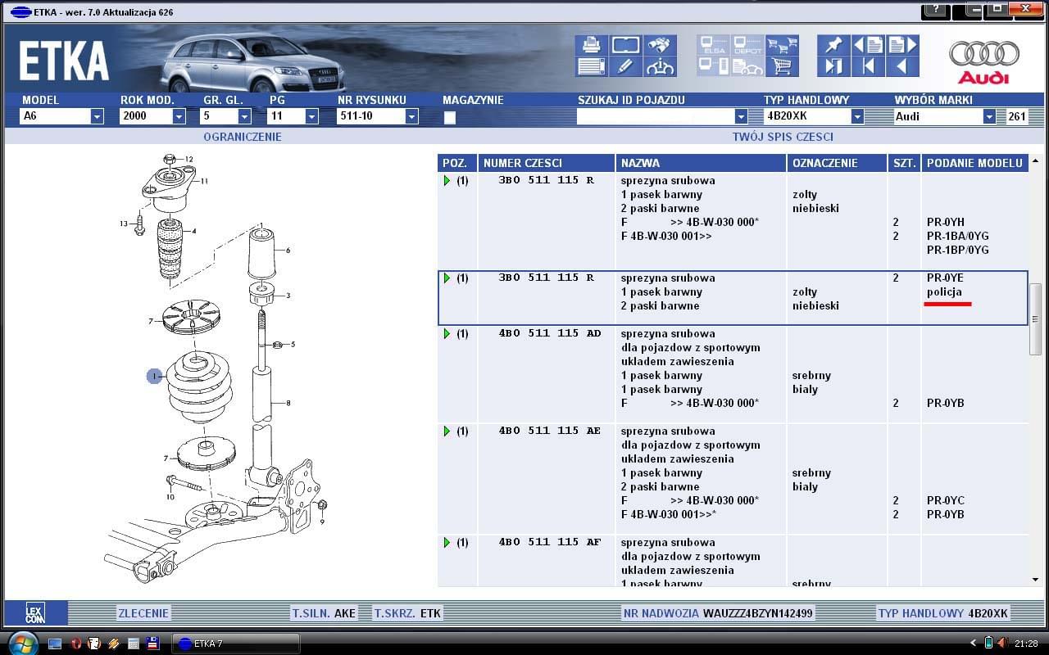Open the Windows Start button
Viewport: 1049px width, 655px height.
tap(22, 644)
